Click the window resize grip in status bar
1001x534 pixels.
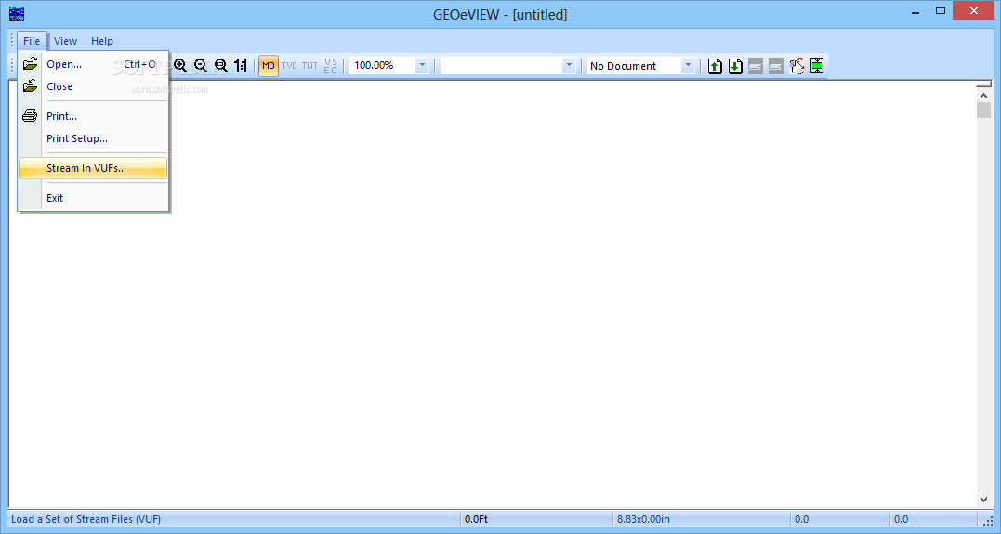tap(988, 521)
